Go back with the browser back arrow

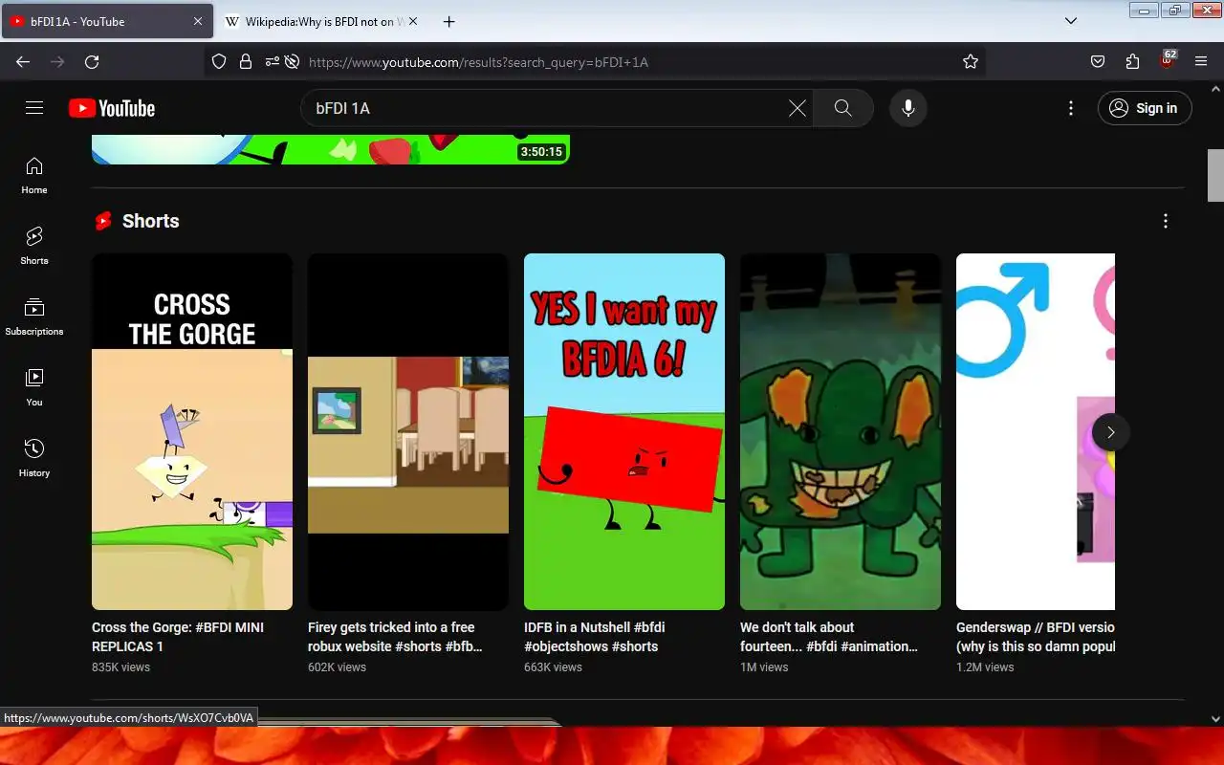tap(23, 61)
